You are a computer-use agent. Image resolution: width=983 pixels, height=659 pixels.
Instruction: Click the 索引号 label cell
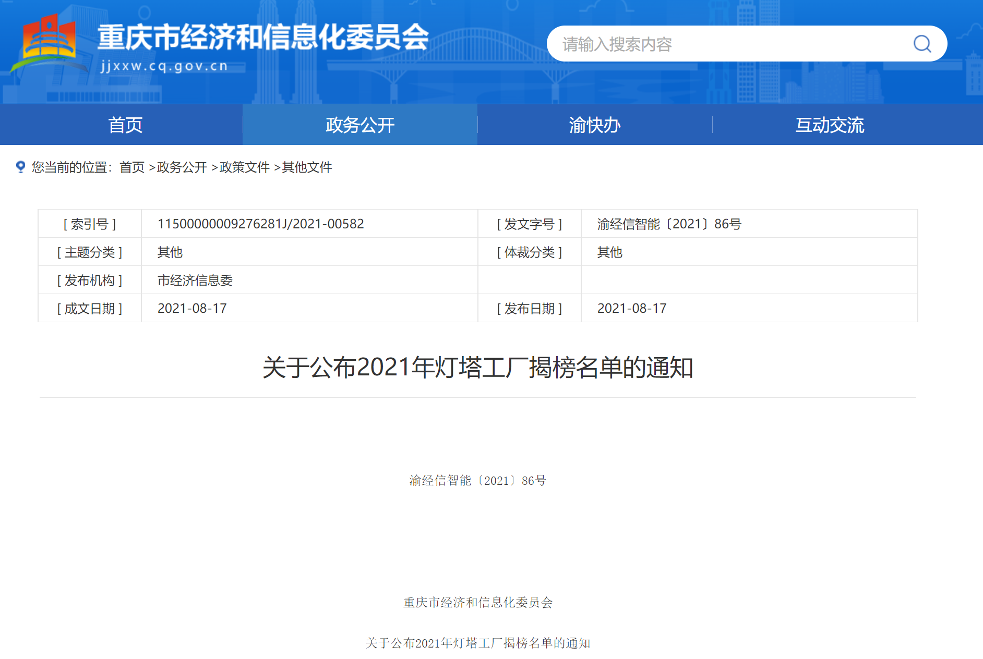point(90,224)
